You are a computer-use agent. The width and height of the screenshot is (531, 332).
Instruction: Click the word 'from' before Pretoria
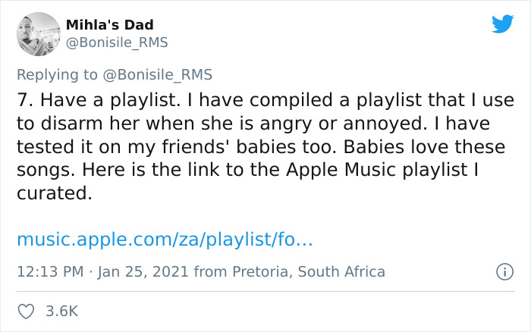click(x=210, y=271)
